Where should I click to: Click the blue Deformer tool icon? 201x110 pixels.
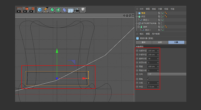click(65, 10)
